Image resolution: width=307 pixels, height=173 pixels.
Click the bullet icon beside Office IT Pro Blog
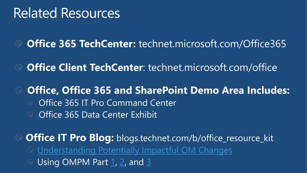tap(19, 137)
